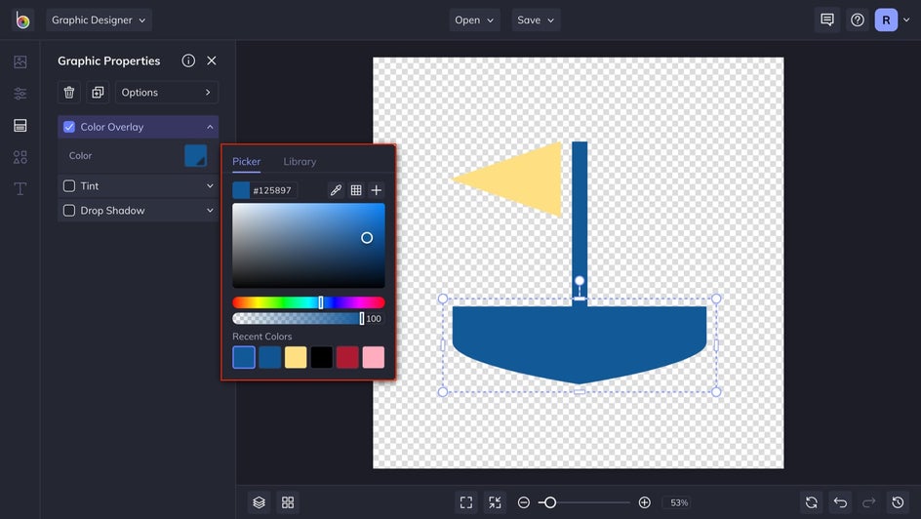Click the current color preview swatch beside hex
921x519 pixels.
241,190
